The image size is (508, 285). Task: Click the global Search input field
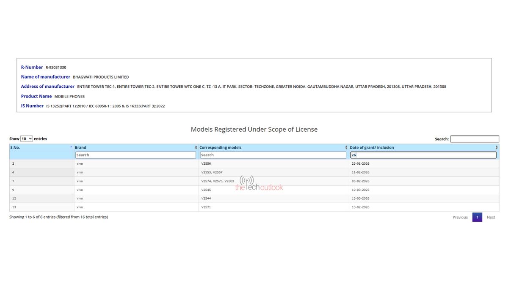click(x=475, y=139)
